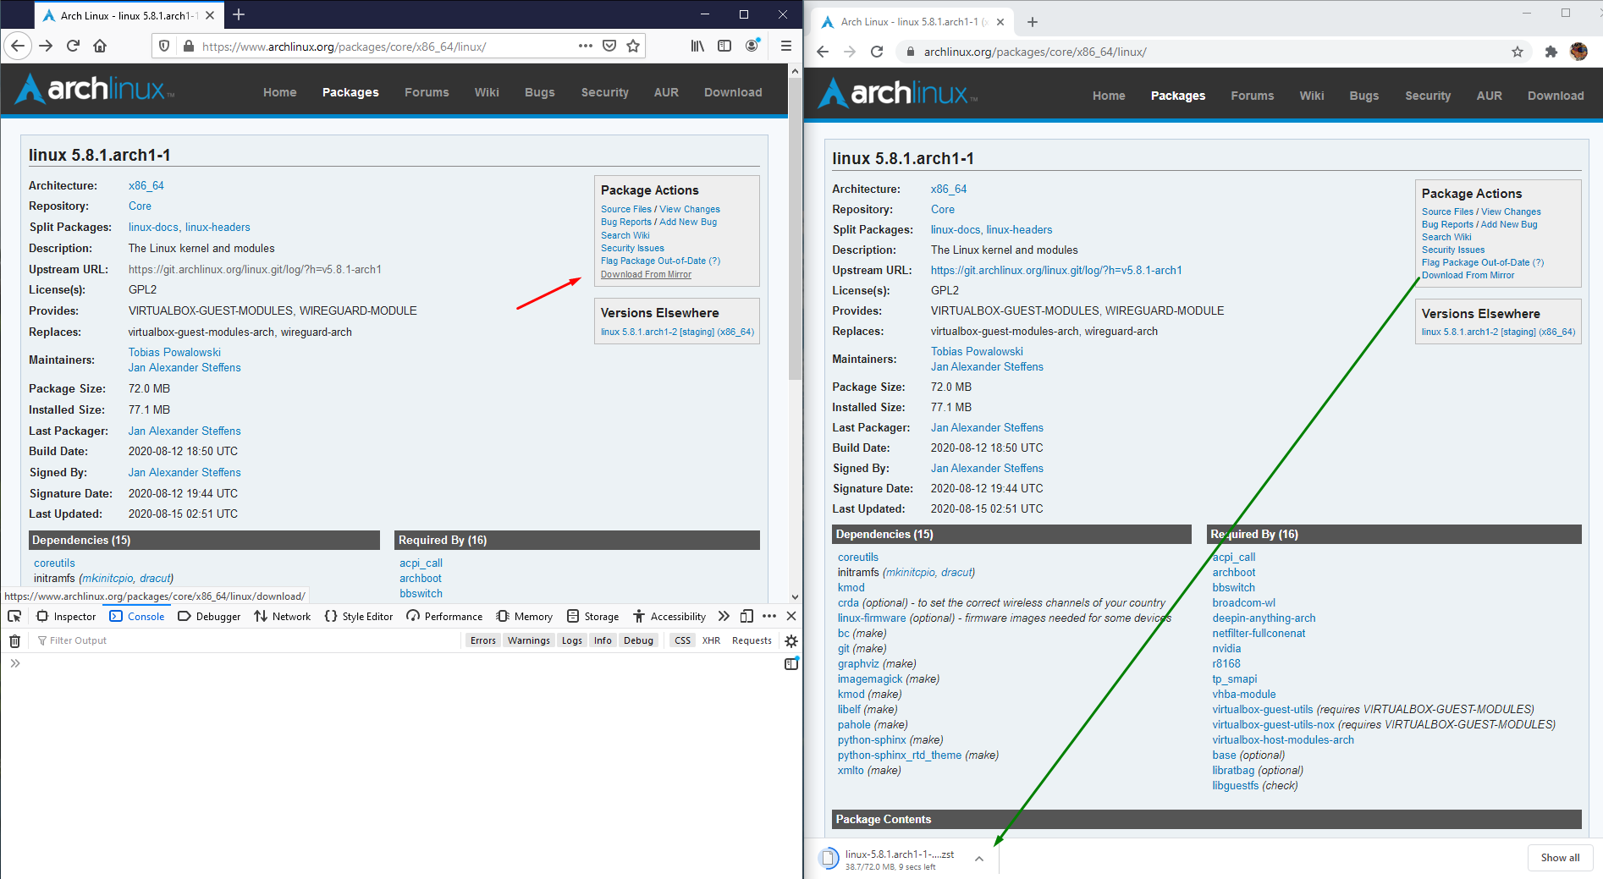Screen dimensions: 1603x879
Task: Open the Chrome profile avatar
Action: [x=1578, y=52]
